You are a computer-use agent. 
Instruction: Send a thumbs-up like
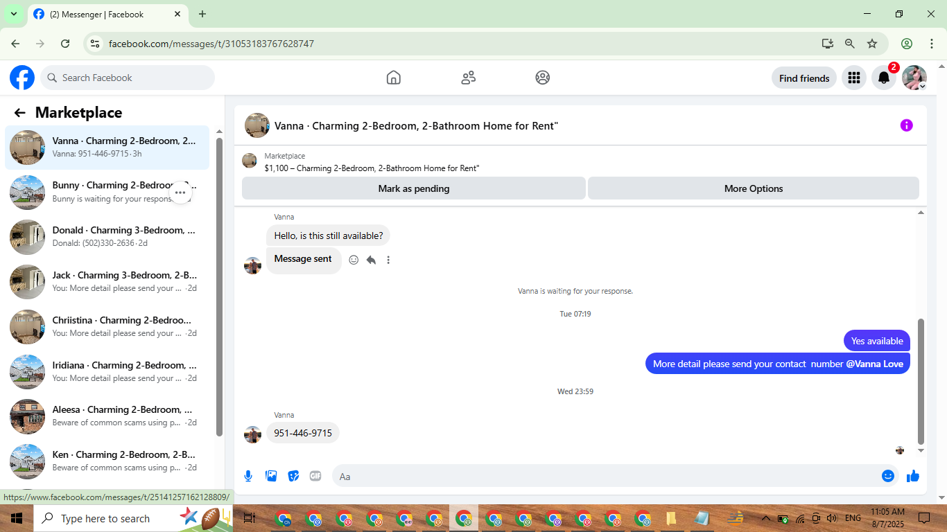913,476
